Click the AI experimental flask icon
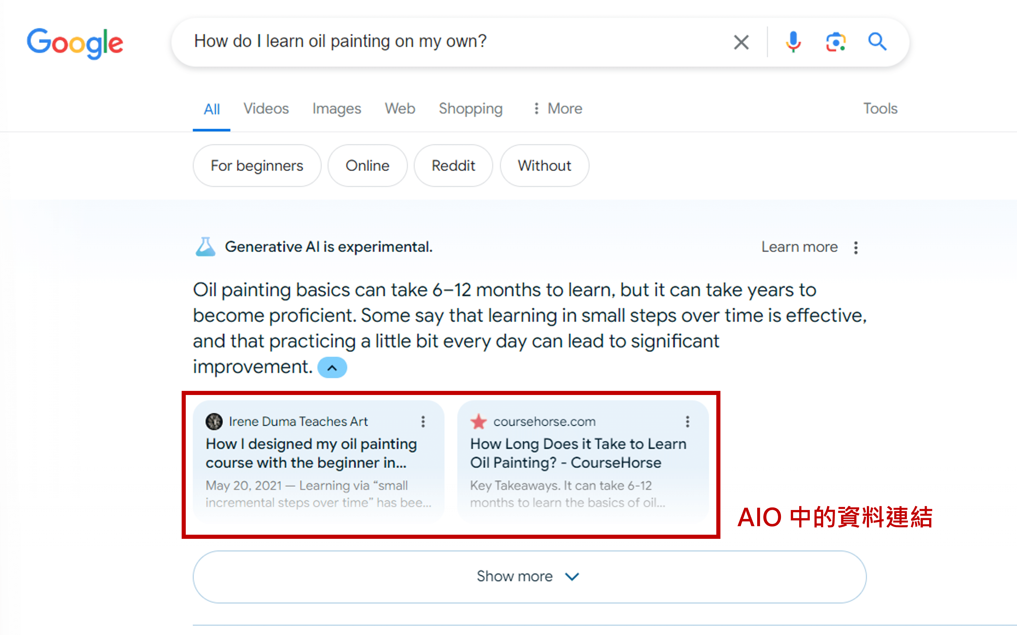 pos(205,247)
